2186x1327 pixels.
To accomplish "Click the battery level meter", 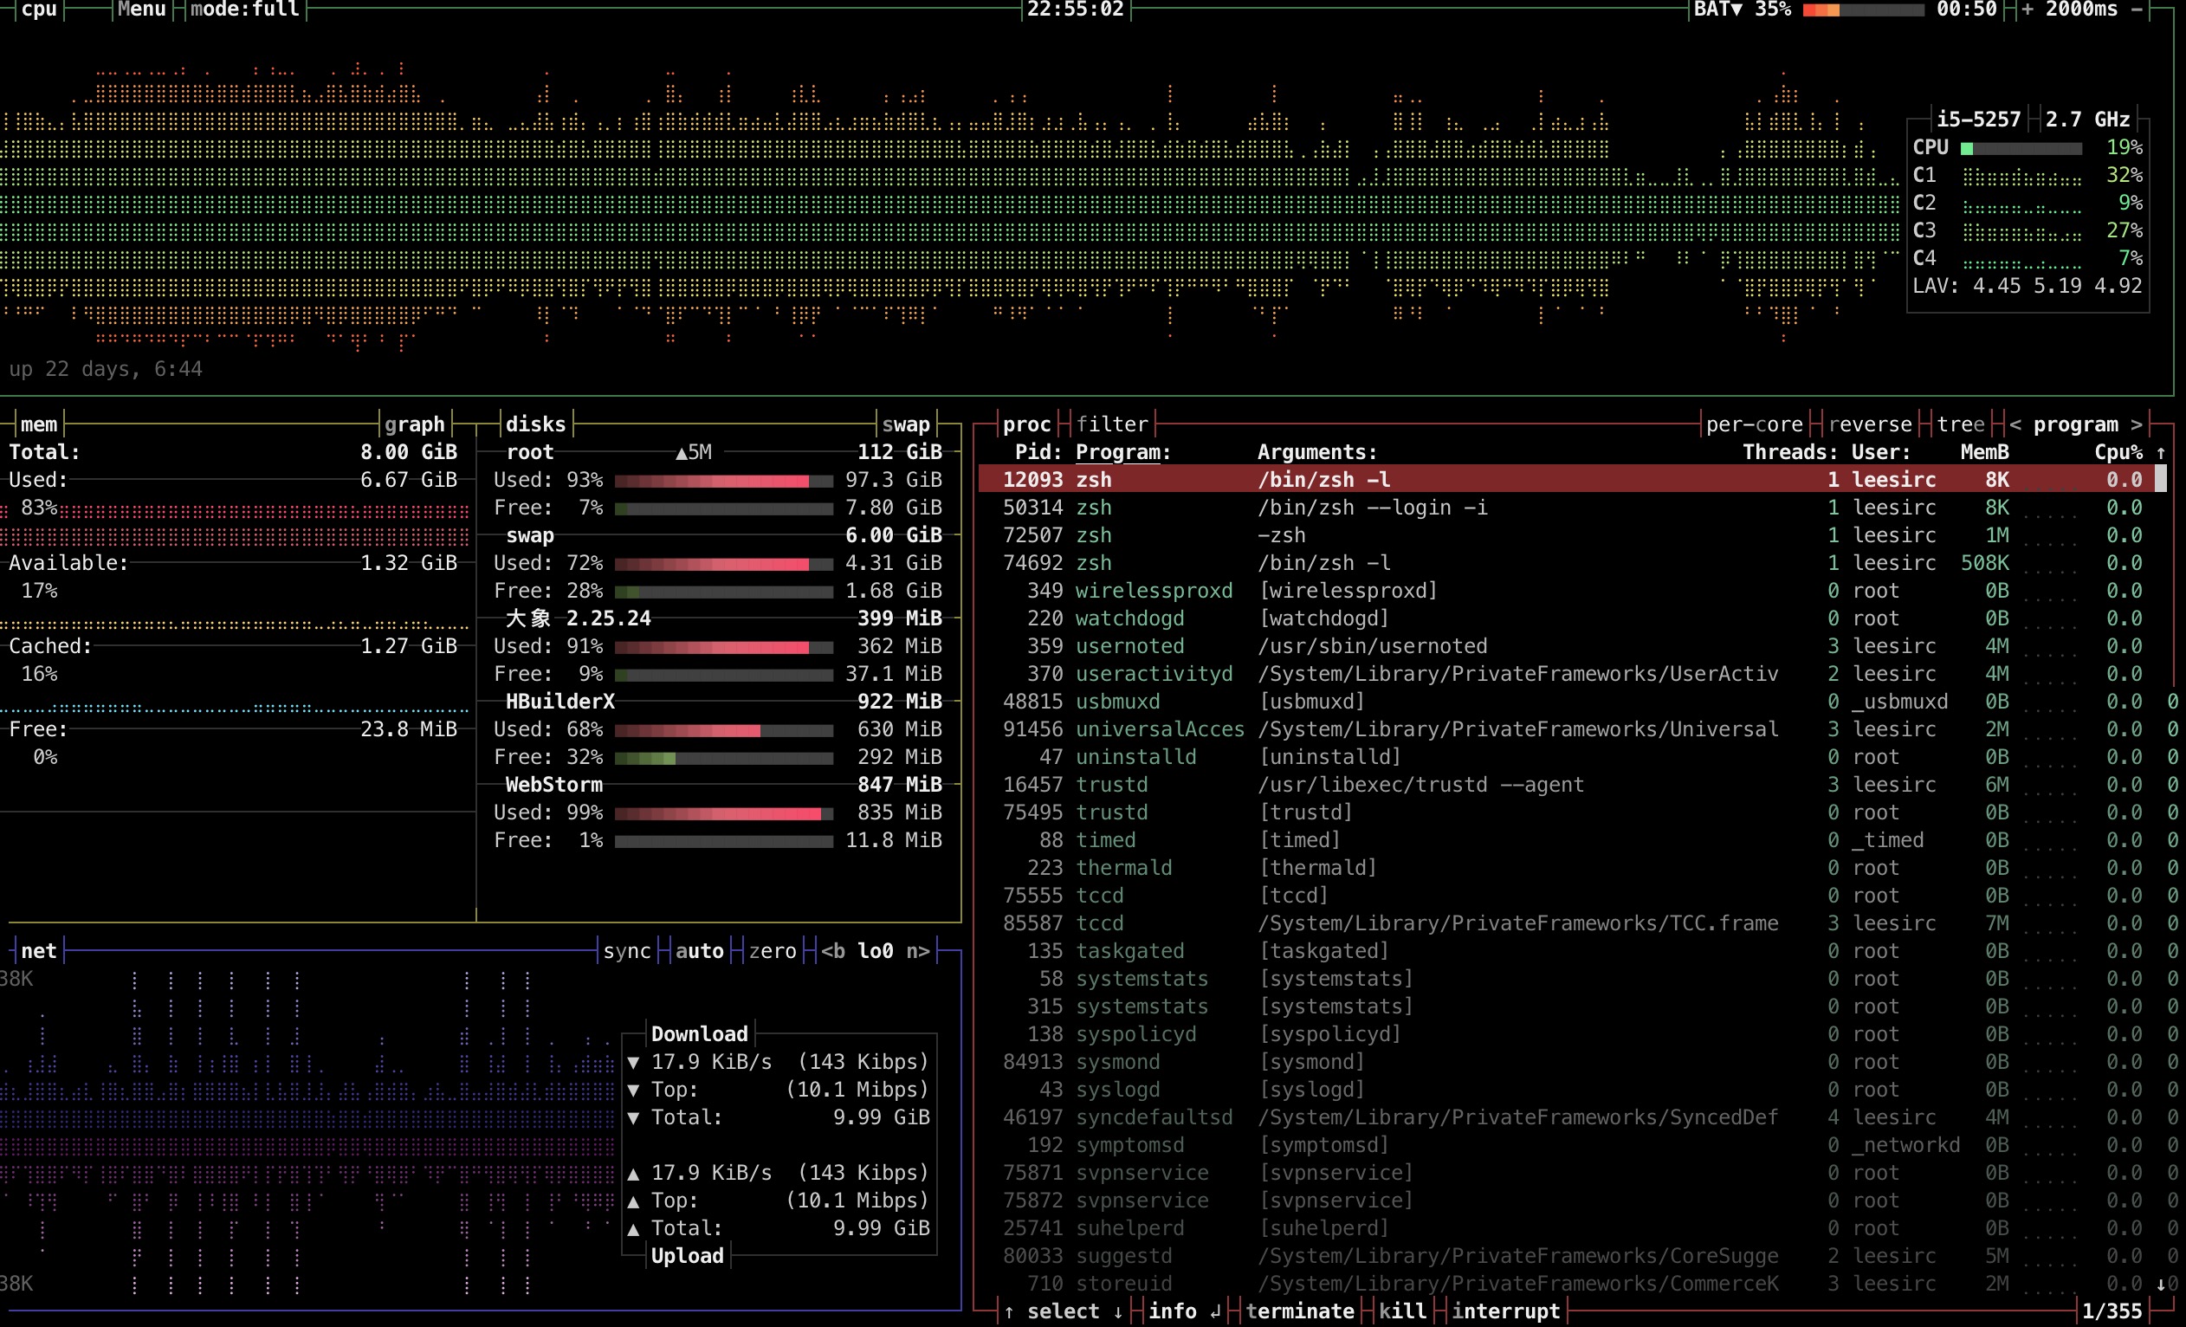I will tap(1863, 10).
